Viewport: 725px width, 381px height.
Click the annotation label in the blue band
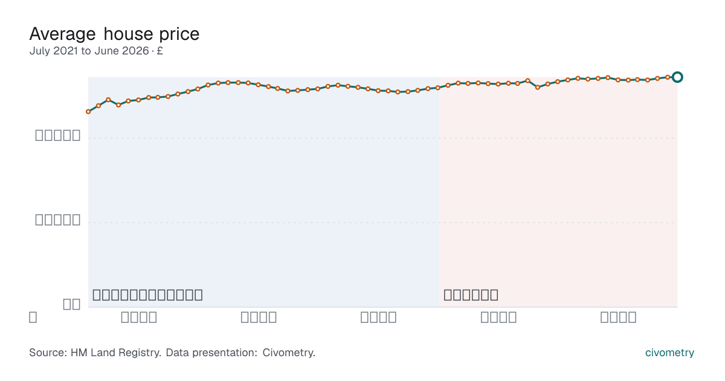coord(147,295)
